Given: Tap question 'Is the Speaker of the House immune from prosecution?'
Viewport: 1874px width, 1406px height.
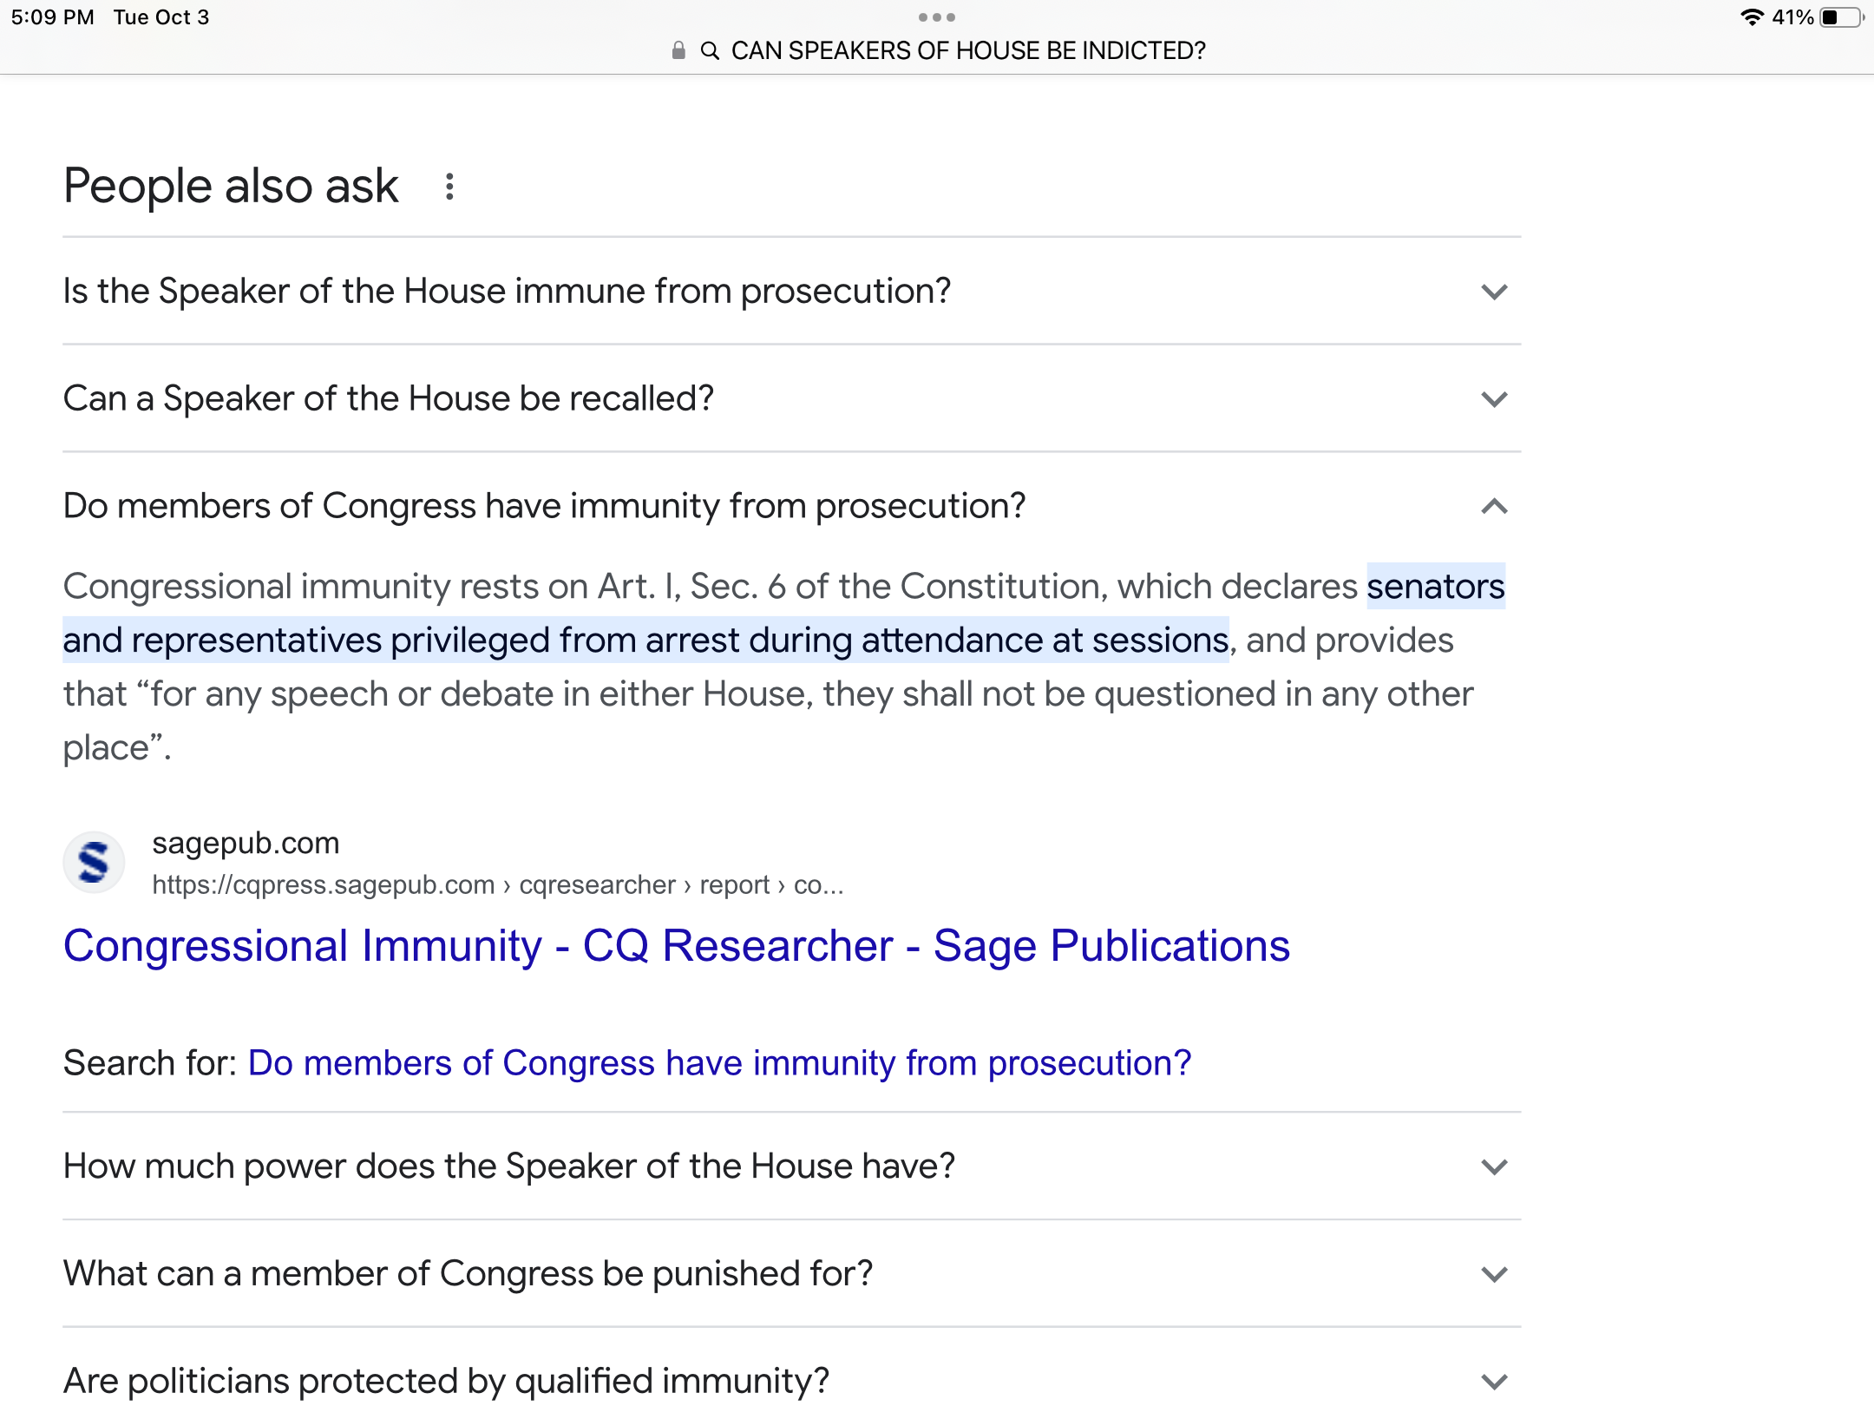Looking at the screenshot, I should (508, 292).
